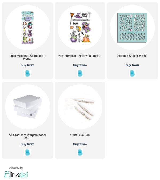
Task: Click the blue shop icon under Hey Pumpkin
Action: [80, 73]
